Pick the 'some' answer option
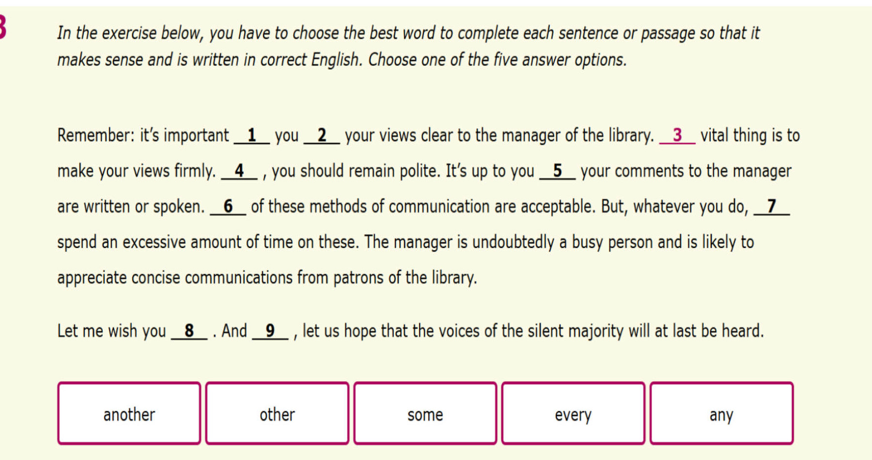Screen dimensions: 872x460 (425, 413)
